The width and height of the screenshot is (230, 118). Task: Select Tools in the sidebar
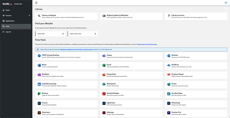pyautogui.click(x=16, y=26)
